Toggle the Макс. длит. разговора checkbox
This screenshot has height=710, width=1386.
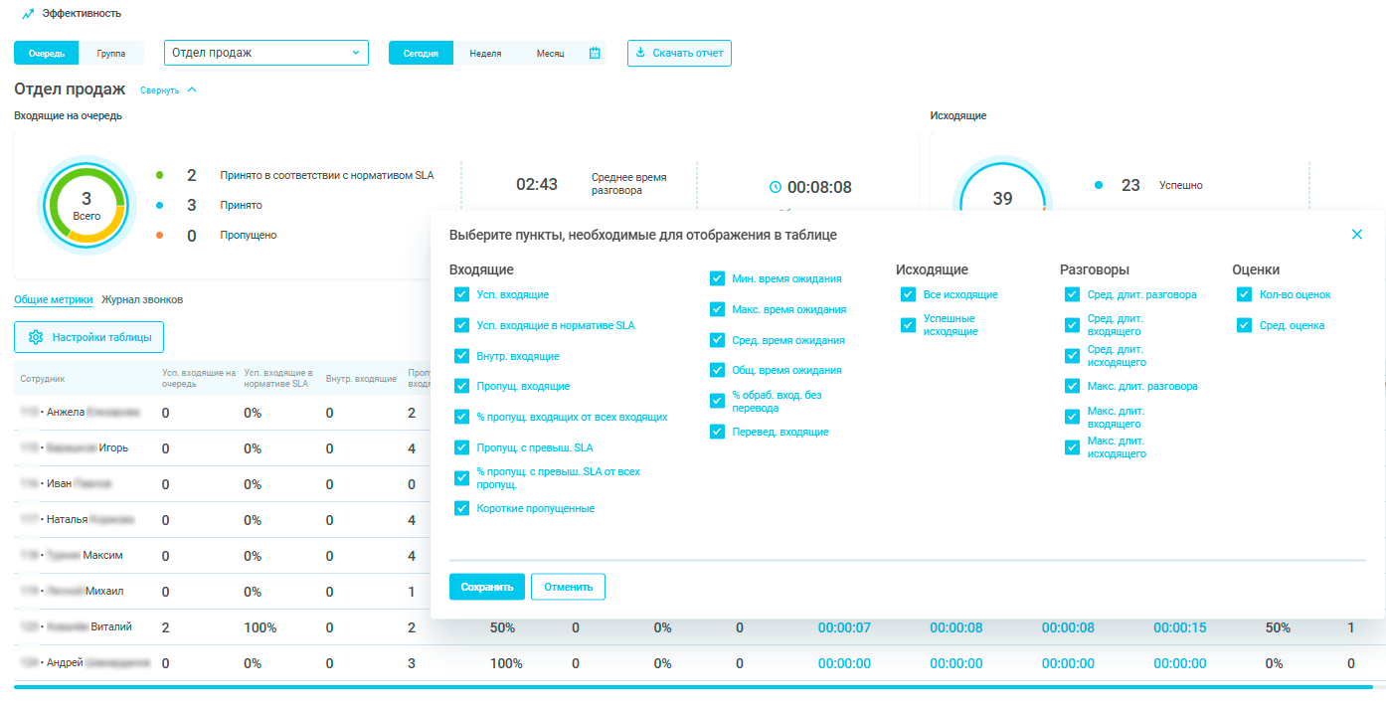coord(1072,386)
